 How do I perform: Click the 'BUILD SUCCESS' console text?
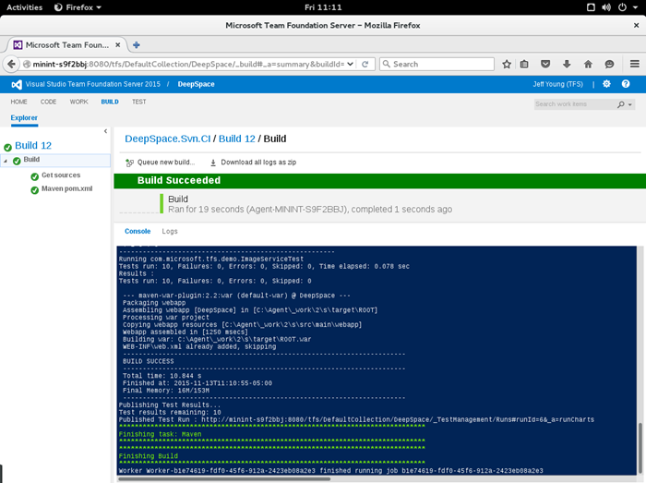[149, 361]
